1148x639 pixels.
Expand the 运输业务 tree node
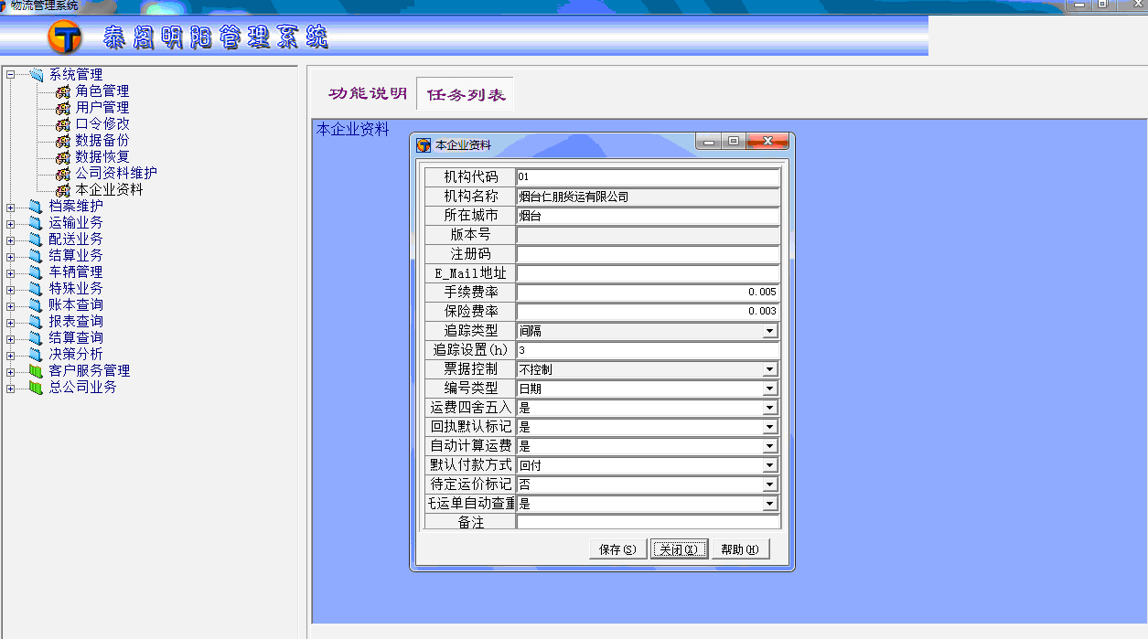click(x=10, y=223)
